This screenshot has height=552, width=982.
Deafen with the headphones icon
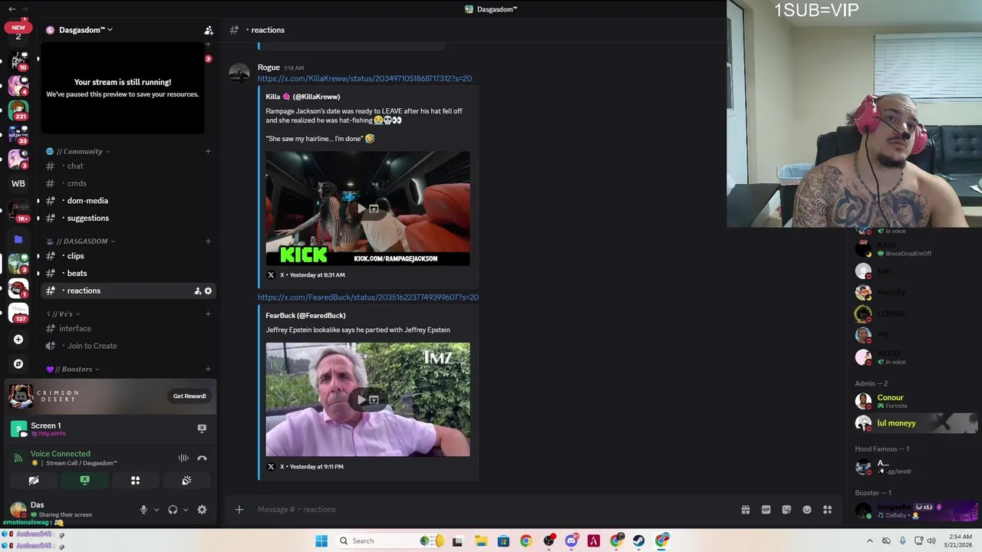coord(173,510)
